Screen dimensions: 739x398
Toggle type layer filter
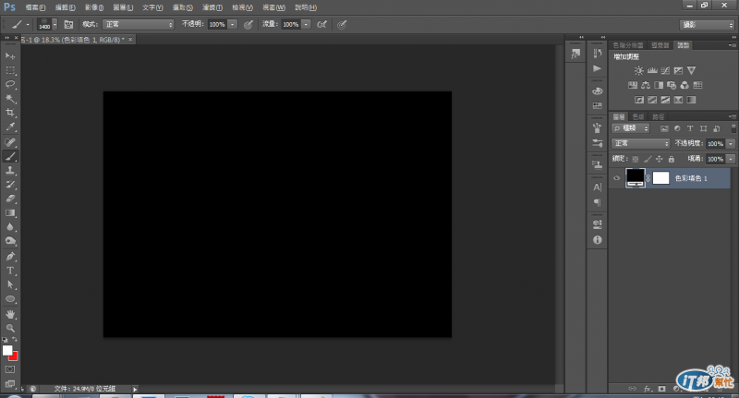[x=690, y=128]
